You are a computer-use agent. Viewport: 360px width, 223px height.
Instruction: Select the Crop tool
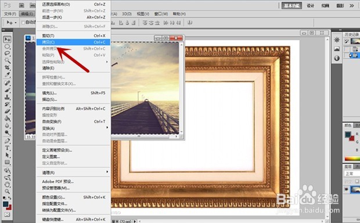(x=8, y=68)
